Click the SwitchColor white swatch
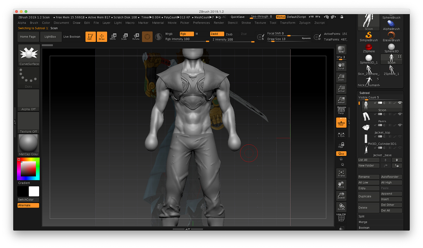Image resolution: width=423 pixels, height=248 pixels. [34, 191]
